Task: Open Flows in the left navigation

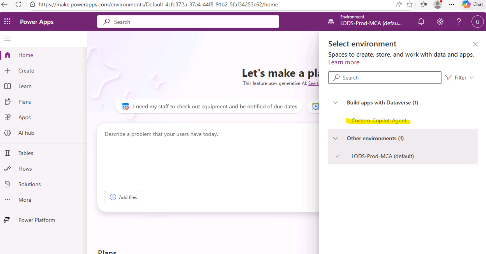Action: pyautogui.click(x=25, y=169)
